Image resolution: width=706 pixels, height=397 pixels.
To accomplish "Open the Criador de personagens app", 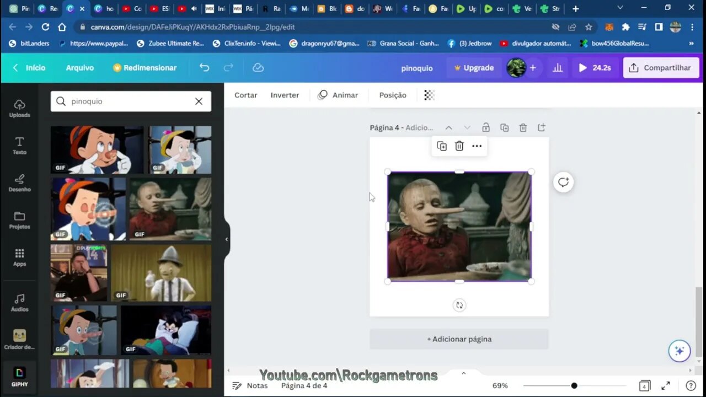I will click(19, 340).
